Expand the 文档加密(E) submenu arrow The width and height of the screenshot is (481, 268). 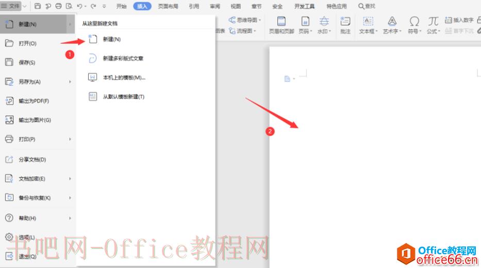tap(70, 178)
